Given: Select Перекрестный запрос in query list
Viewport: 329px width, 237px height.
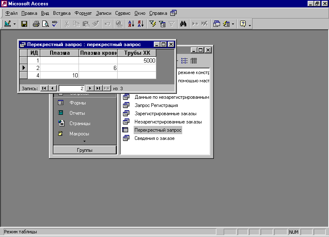Looking at the screenshot, I should click(x=158, y=130).
